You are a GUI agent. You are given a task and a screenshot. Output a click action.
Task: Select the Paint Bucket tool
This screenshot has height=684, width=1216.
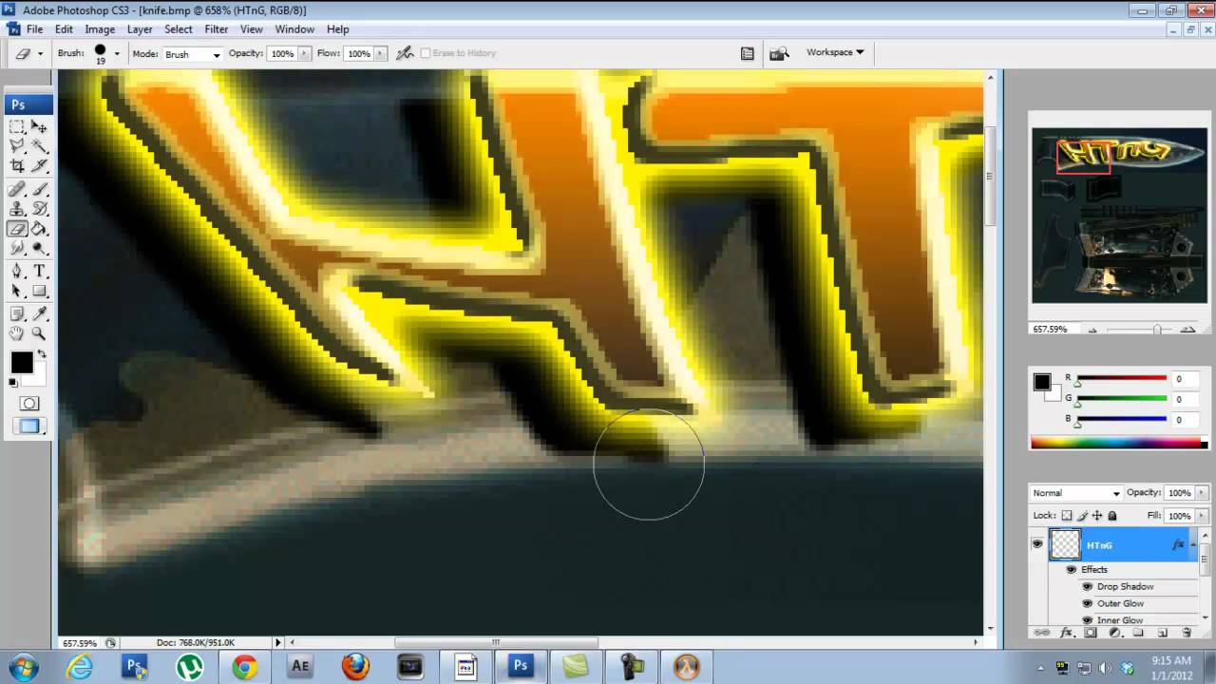click(x=39, y=229)
